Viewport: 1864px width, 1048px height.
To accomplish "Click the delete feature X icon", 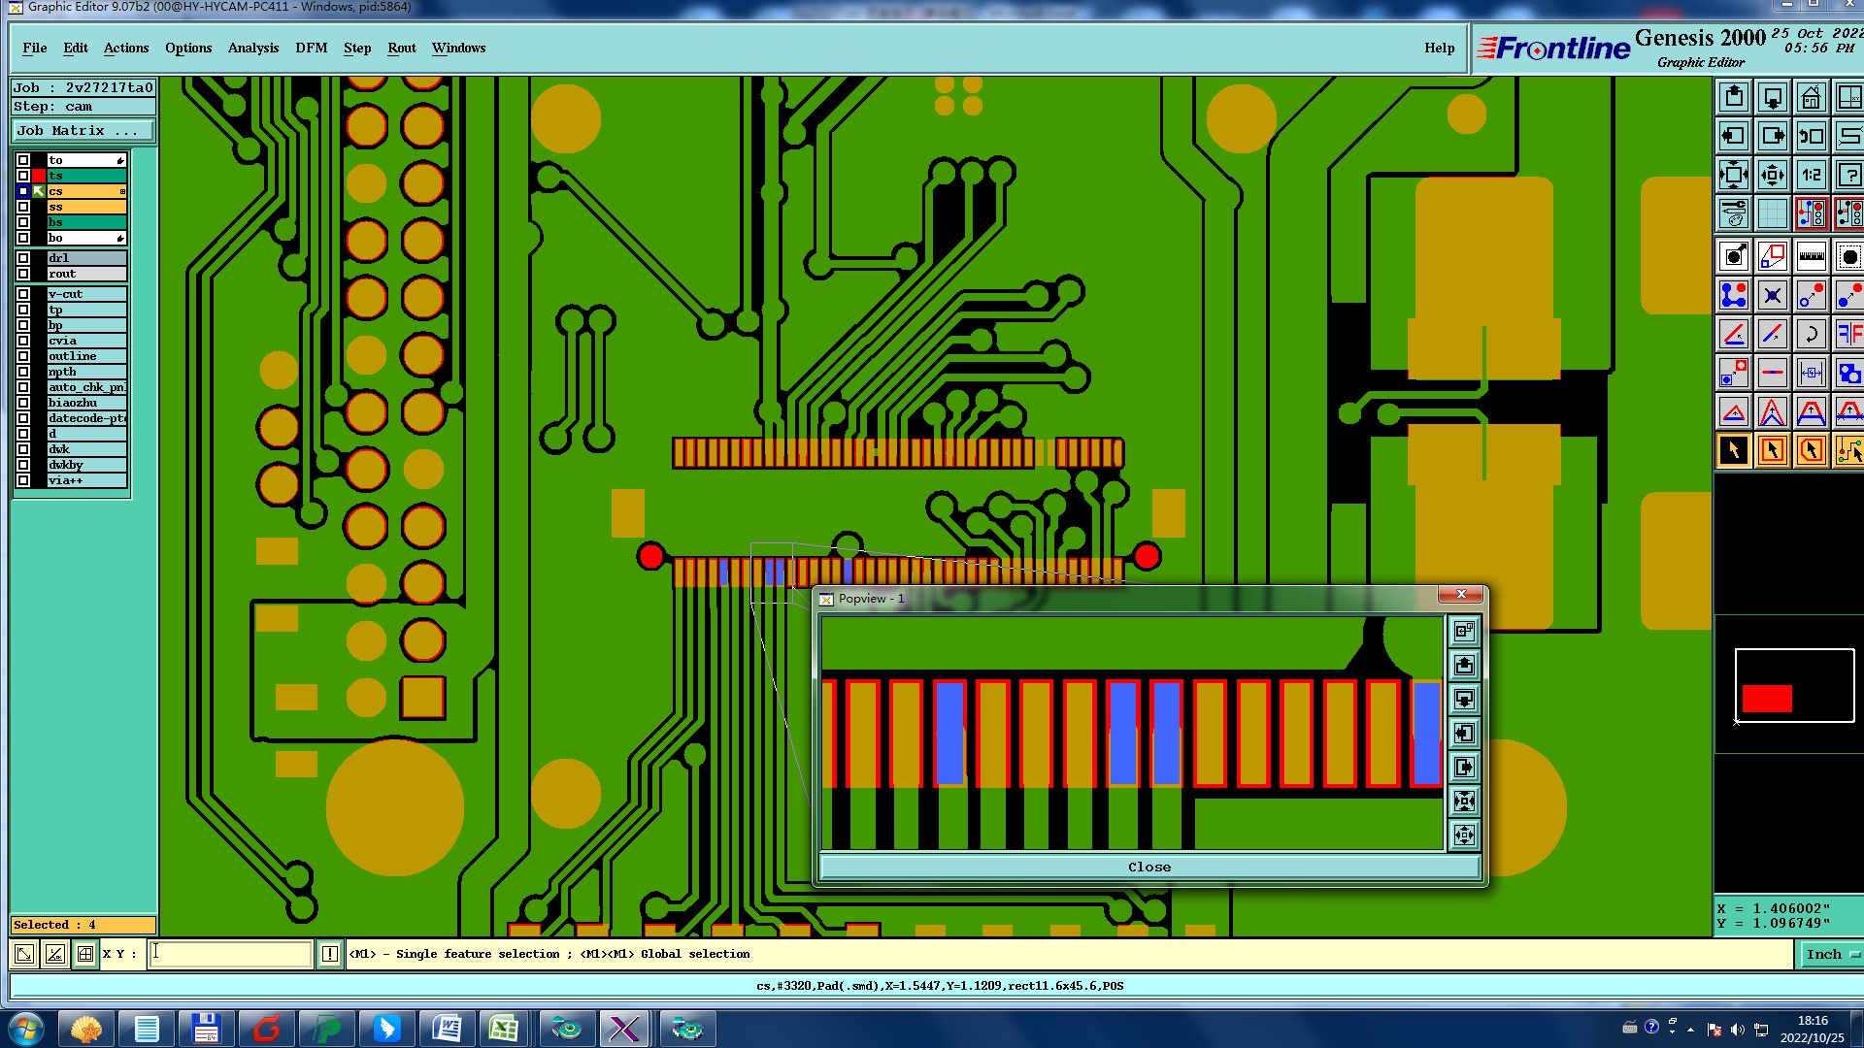I will [x=1772, y=295].
